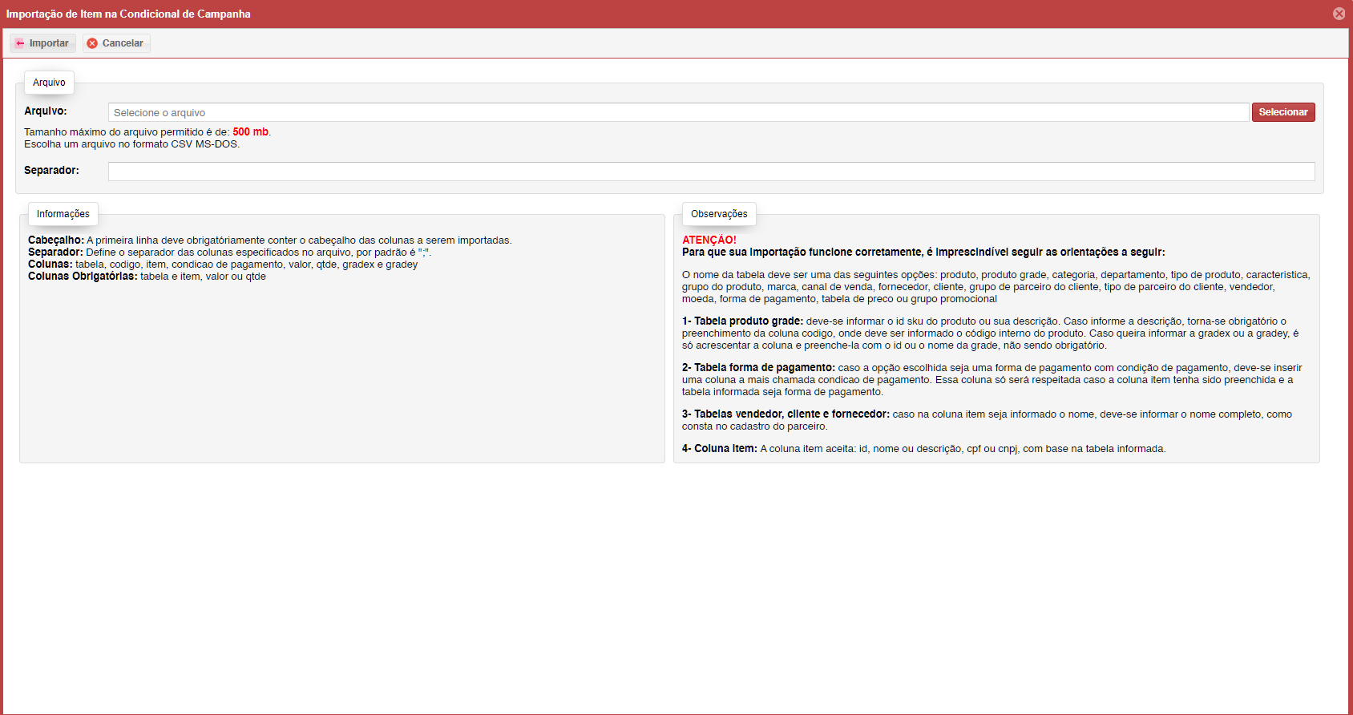1353x715 pixels.
Task: Click the dialog title 'Importação de Item'
Action: pos(128,14)
